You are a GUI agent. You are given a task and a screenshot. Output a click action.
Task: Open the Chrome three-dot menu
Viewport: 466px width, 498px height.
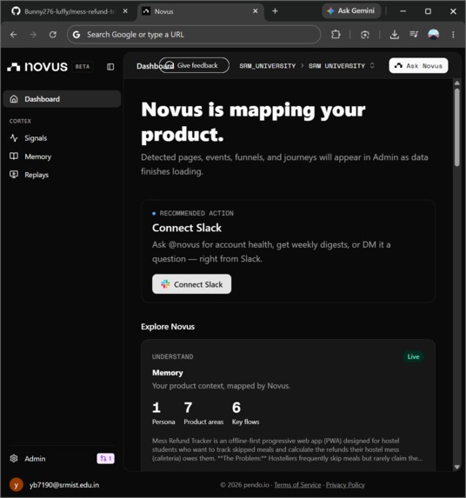[453, 35]
